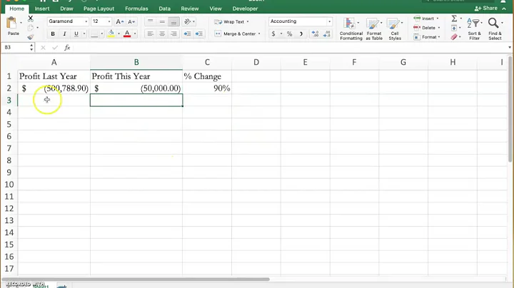Decrease decimal places

click(x=326, y=34)
